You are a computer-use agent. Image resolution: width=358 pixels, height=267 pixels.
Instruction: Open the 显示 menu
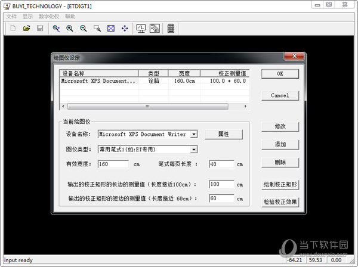[27, 17]
